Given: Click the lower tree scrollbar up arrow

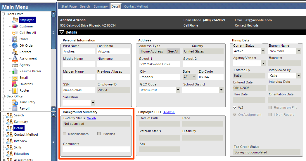Looking at the screenshot, I should pos(53,114).
